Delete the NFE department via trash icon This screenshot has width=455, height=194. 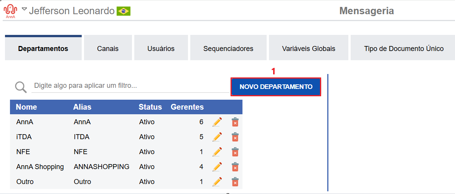click(235, 152)
